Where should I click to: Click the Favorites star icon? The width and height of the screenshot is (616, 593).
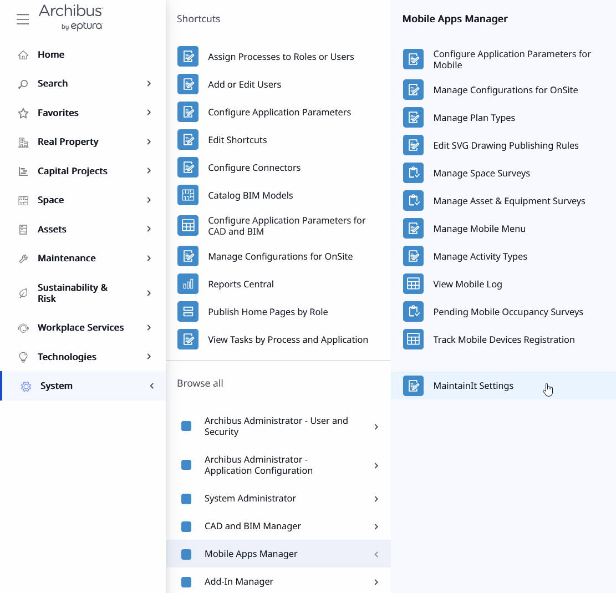click(x=23, y=113)
